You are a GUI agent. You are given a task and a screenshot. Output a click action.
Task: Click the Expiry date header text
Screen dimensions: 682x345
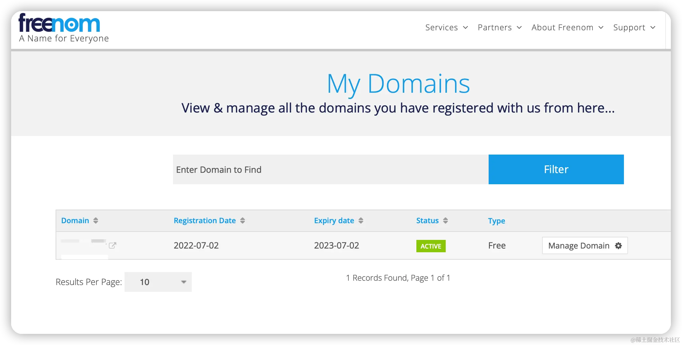click(334, 220)
